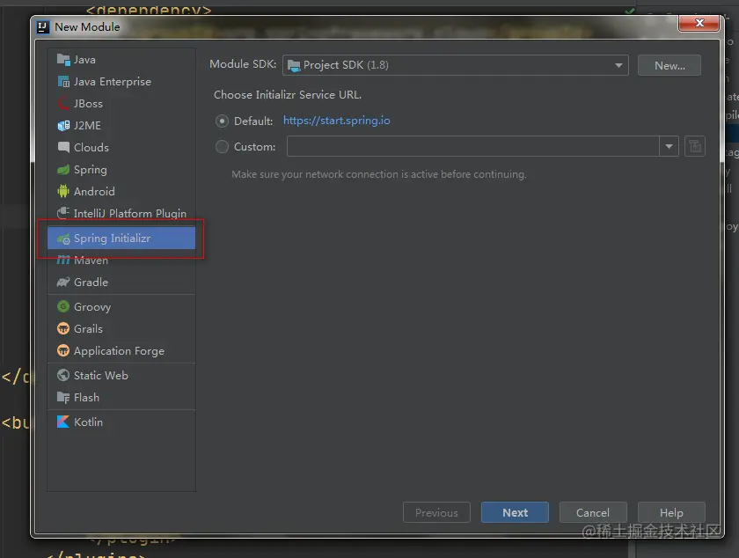The image size is (739, 558).
Task: Pick the IntelliJ Platform Plugin icon
Action: click(x=63, y=213)
